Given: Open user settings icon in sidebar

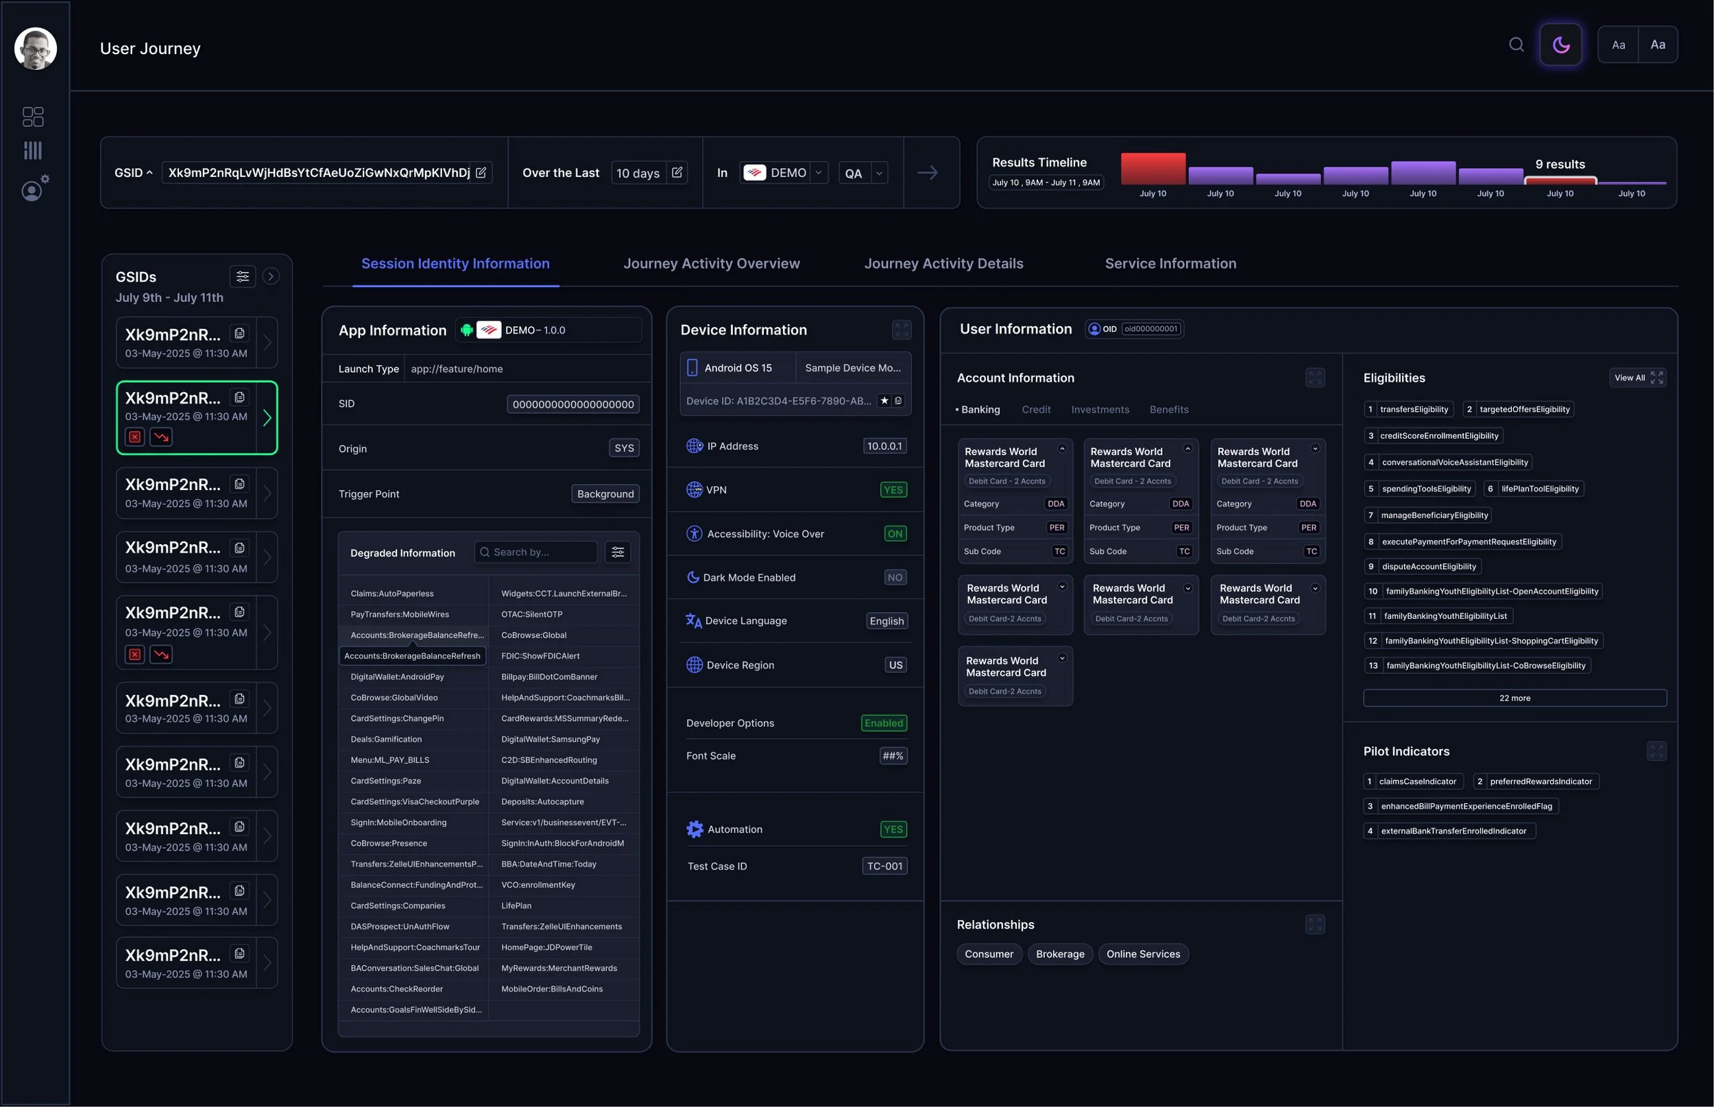Looking at the screenshot, I should (34, 188).
